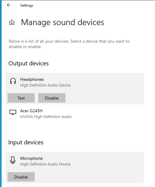This screenshot has height=187, width=155.
Task: Click the microphone icon
Action: tap(13, 160)
